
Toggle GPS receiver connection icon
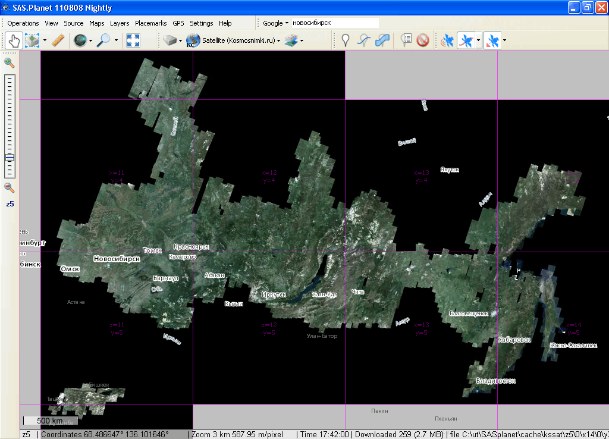(447, 40)
